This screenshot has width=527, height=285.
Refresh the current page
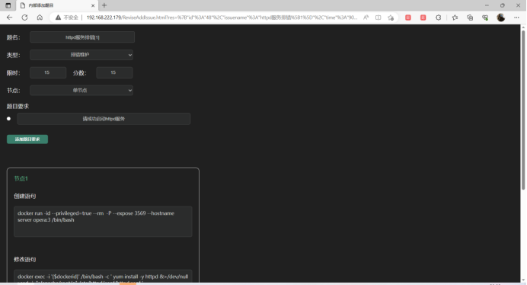(24, 18)
